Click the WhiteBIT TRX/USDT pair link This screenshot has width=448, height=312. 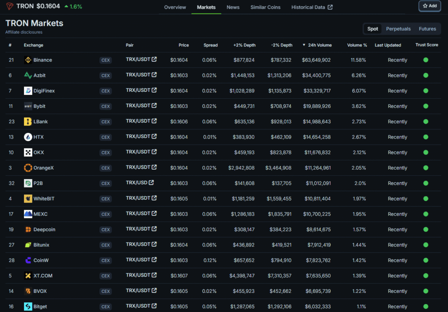[x=138, y=198]
